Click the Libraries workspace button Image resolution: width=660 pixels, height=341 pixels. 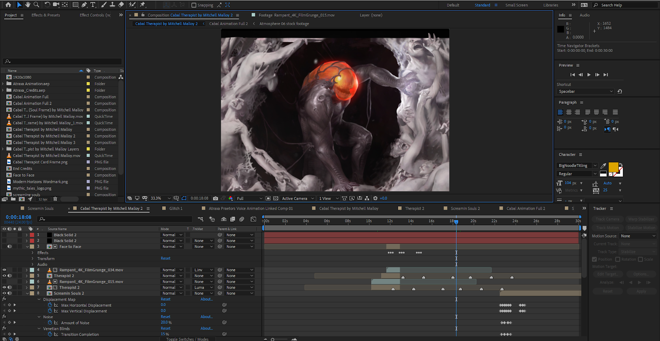551,5
